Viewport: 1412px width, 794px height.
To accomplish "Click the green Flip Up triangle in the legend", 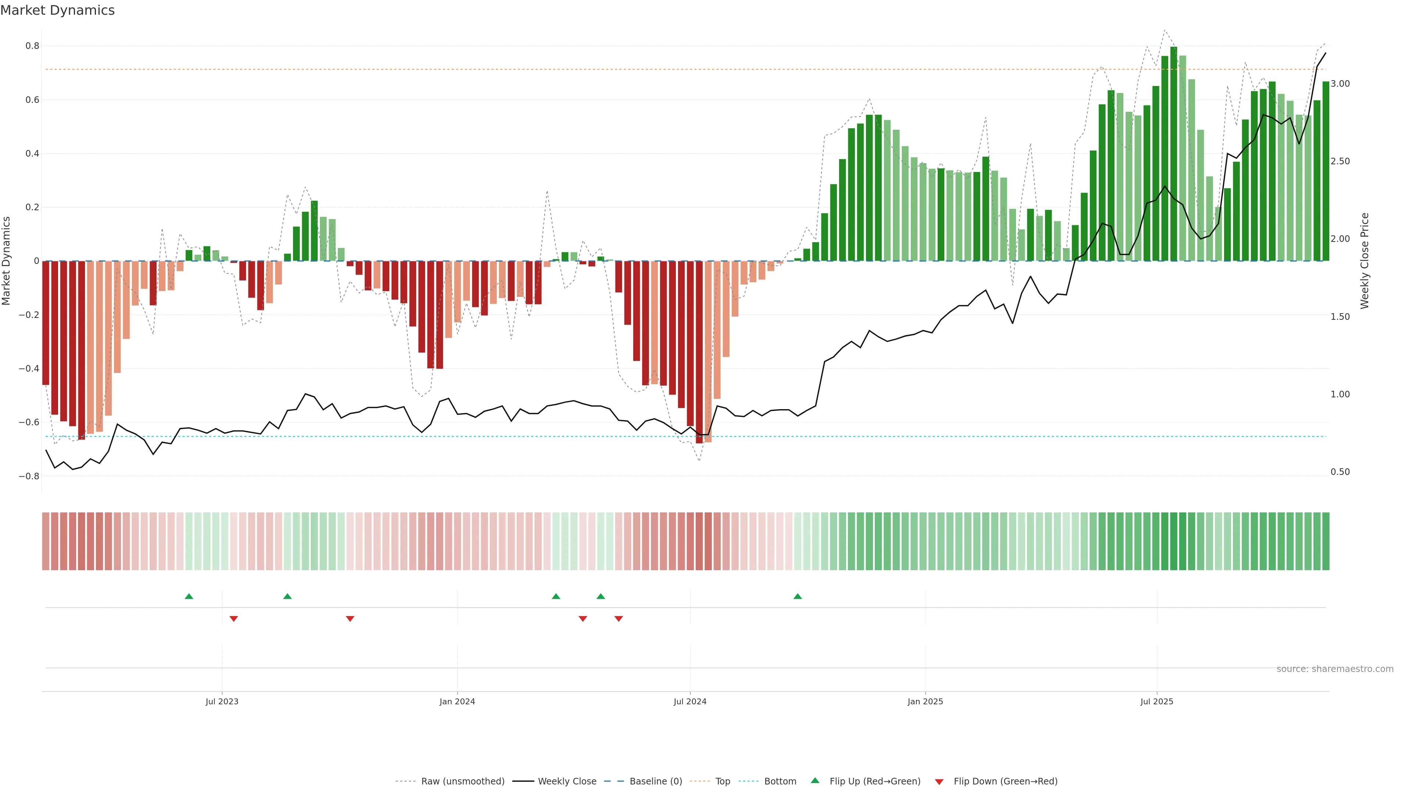I will [815, 780].
